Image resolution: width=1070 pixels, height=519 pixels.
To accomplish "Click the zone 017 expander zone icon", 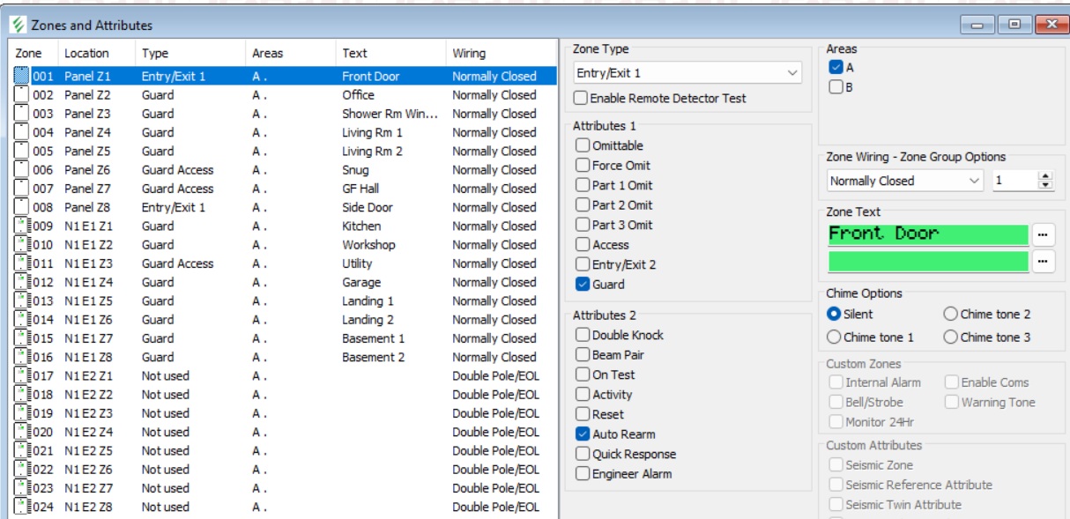I will point(22,376).
